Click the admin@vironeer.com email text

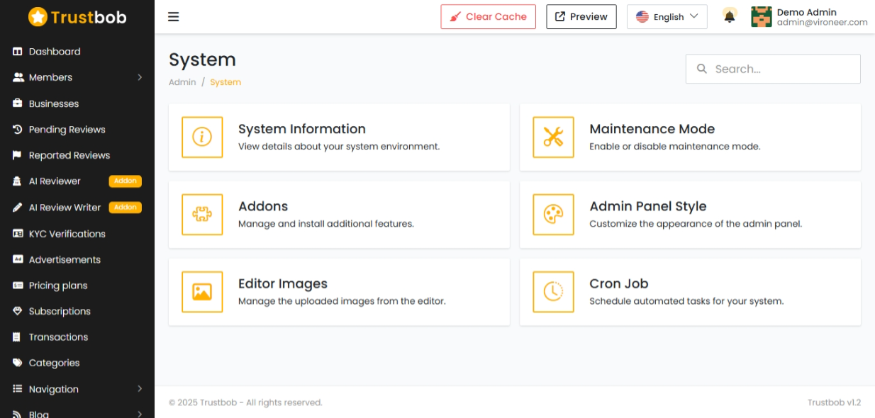[x=823, y=23]
